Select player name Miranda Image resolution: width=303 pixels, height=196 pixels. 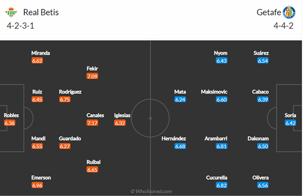tap(41, 53)
